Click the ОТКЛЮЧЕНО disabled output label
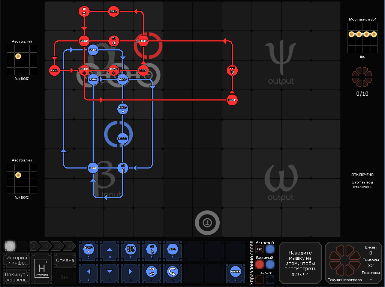 [363, 175]
